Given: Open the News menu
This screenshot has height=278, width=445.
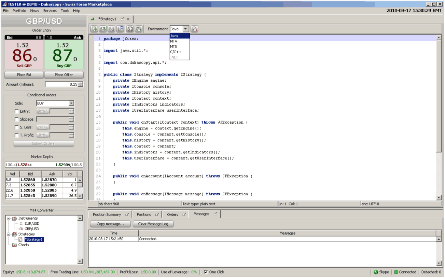Looking at the screenshot, I should (34, 11).
